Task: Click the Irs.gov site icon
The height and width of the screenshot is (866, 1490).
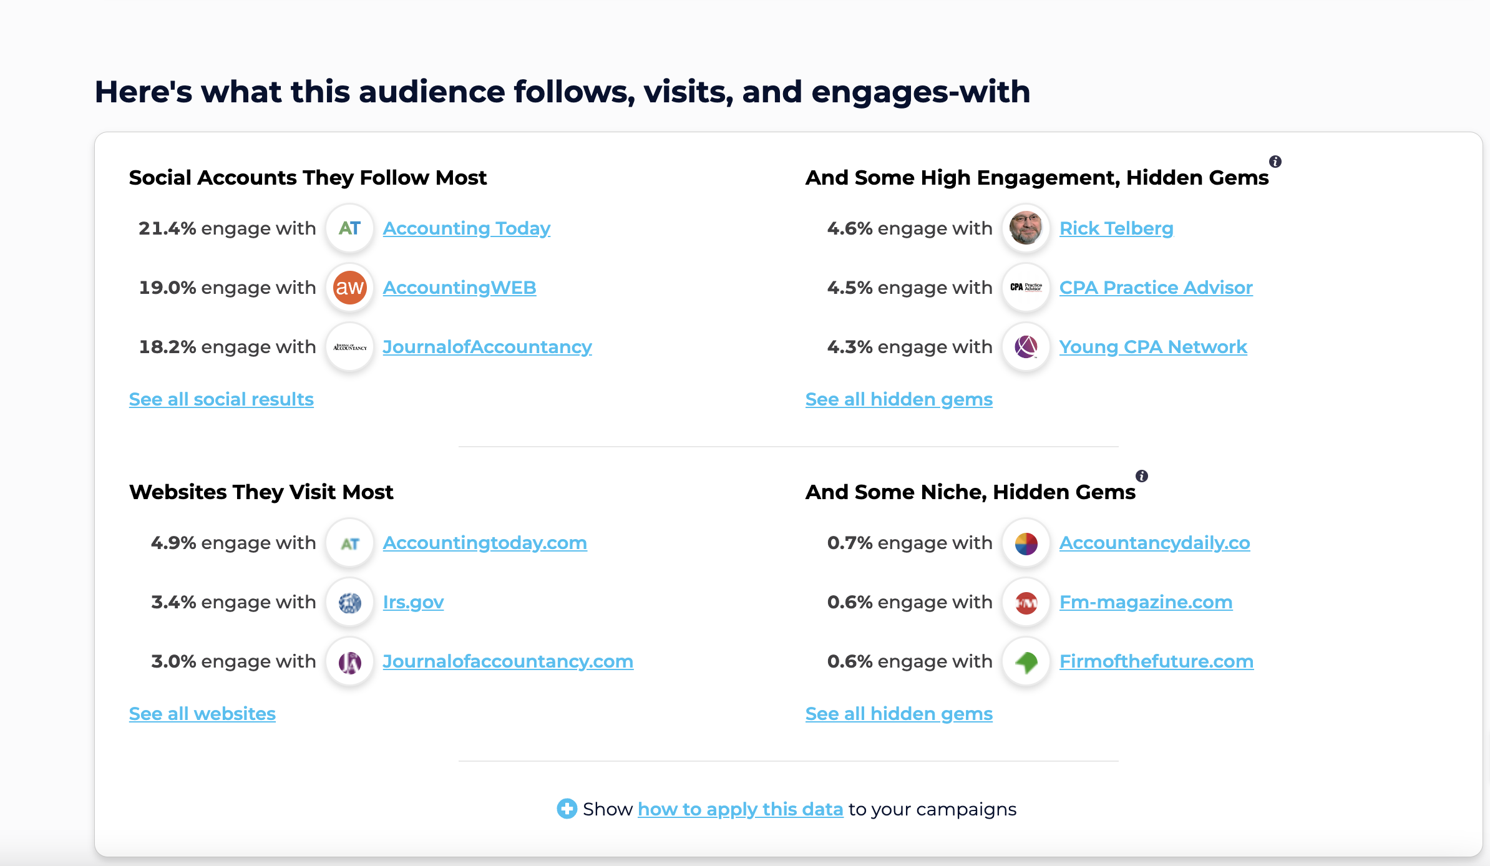Action: [x=349, y=603]
